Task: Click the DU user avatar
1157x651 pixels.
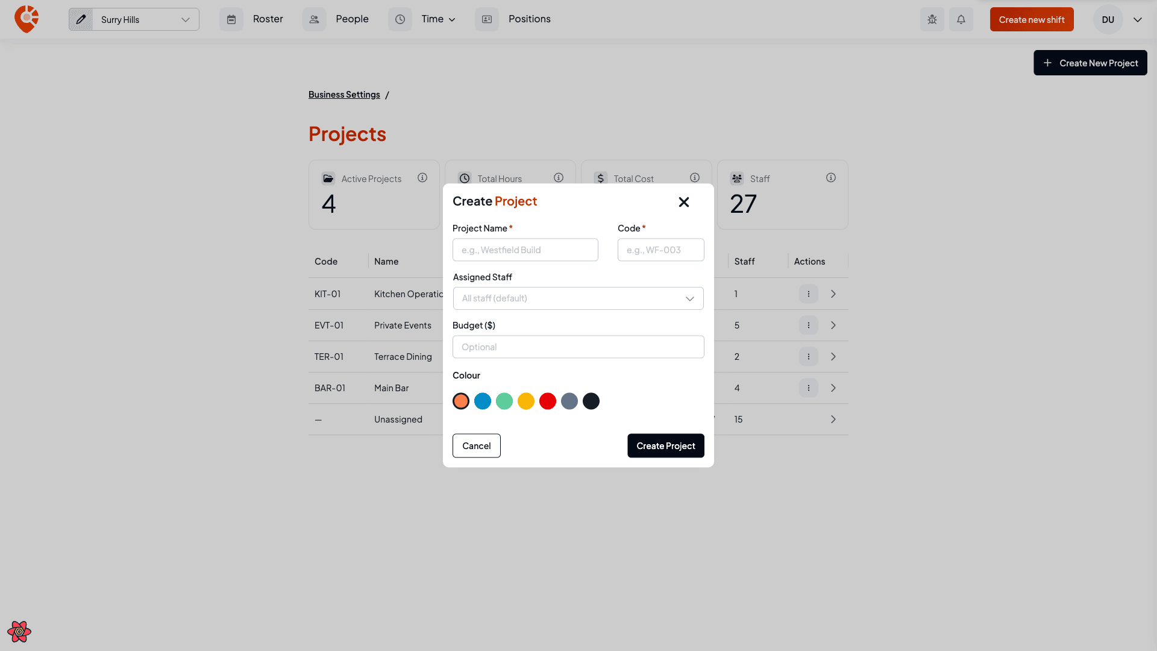Action: 1108,19
